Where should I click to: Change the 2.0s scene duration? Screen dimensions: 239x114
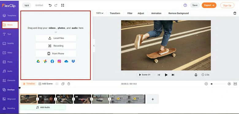(x=206, y=75)
